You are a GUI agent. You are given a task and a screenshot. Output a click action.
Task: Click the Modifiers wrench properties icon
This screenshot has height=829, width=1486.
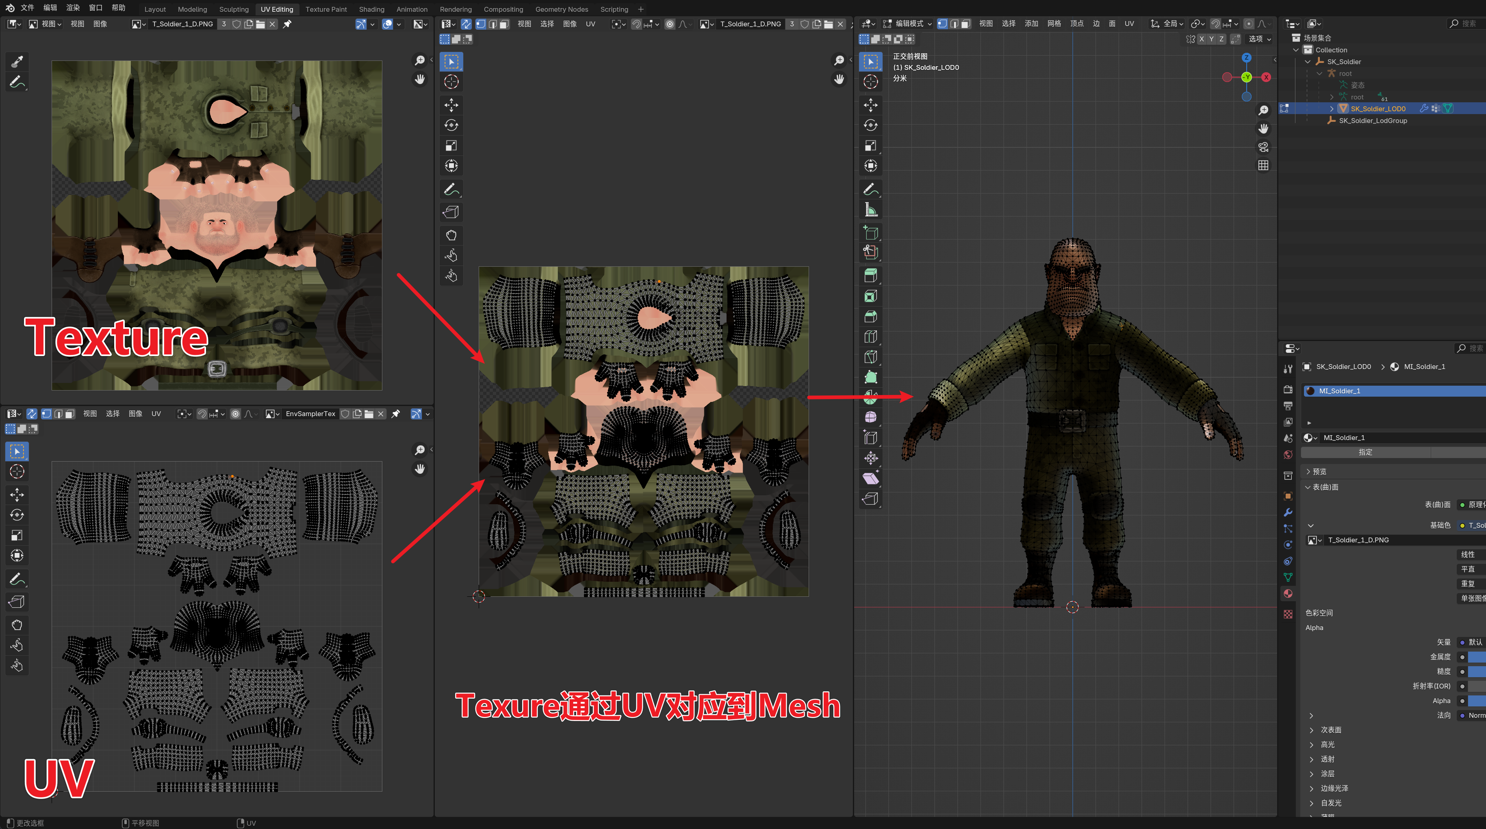click(1288, 512)
